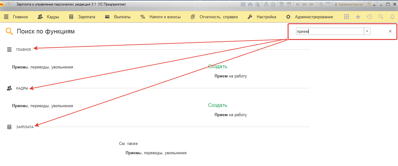Click the search field containing 'прием'

[330, 31]
